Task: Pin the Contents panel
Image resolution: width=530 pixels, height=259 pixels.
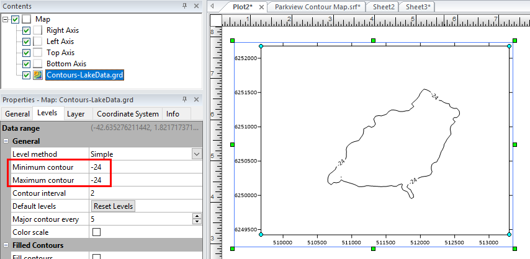Action: (x=184, y=6)
